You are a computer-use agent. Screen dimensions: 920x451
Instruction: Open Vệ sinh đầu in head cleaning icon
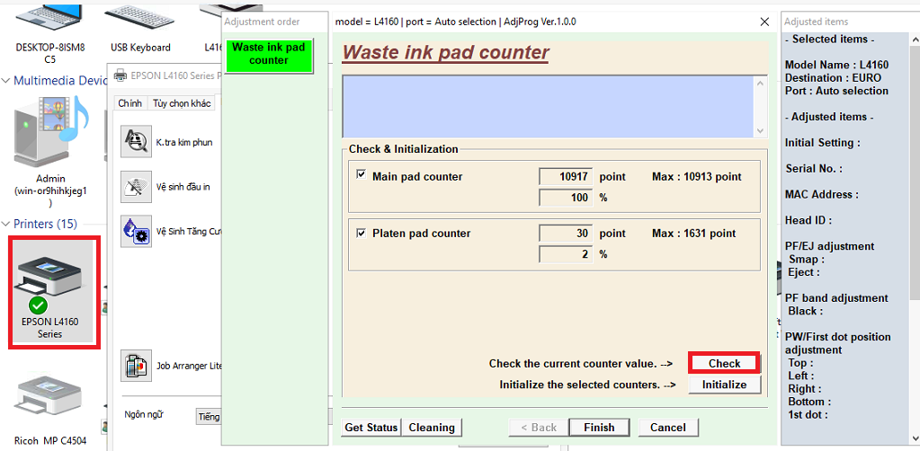[x=136, y=187]
